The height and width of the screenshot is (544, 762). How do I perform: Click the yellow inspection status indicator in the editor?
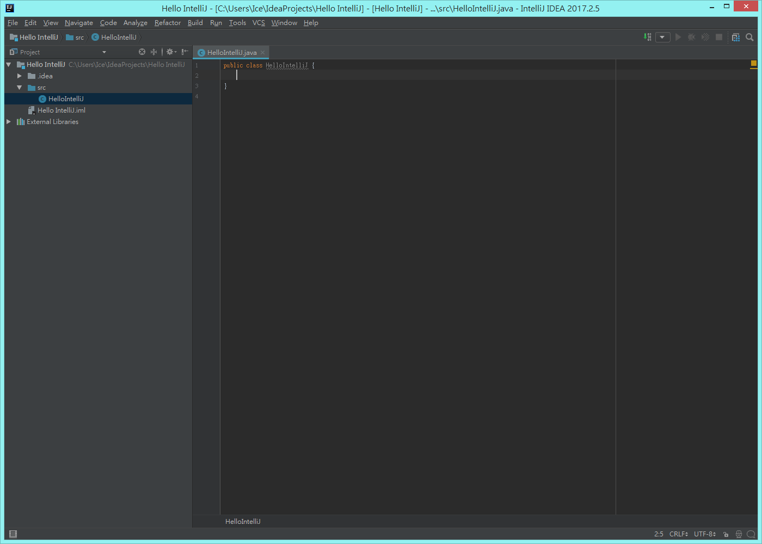click(754, 64)
